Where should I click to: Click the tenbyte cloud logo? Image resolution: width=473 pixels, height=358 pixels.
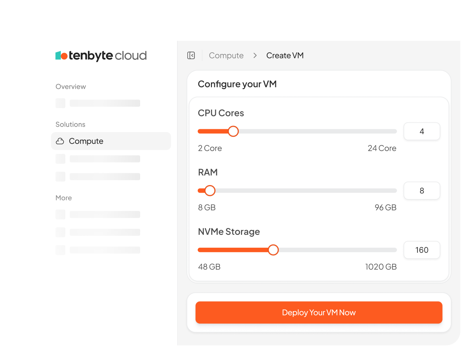click(101, 55)
